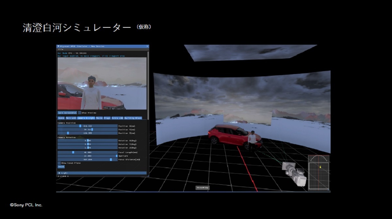The image size is (392, 219).
Task: Switch to the Scene tab
Action: coord(61,118)
